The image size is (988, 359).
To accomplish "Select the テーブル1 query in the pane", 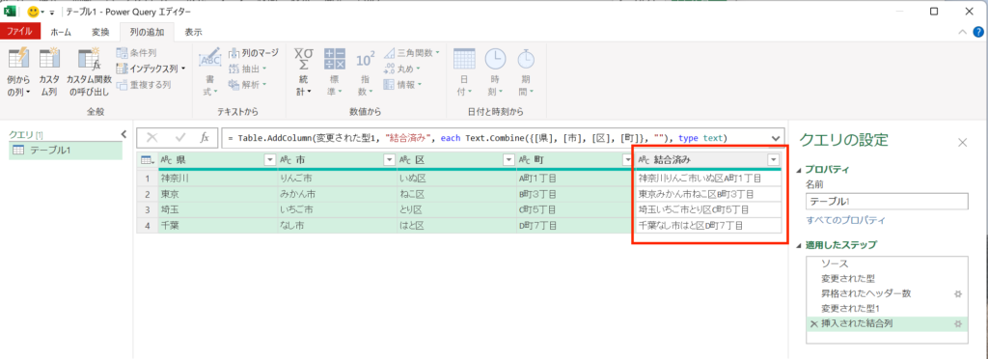I will click(x=66, y=150).
